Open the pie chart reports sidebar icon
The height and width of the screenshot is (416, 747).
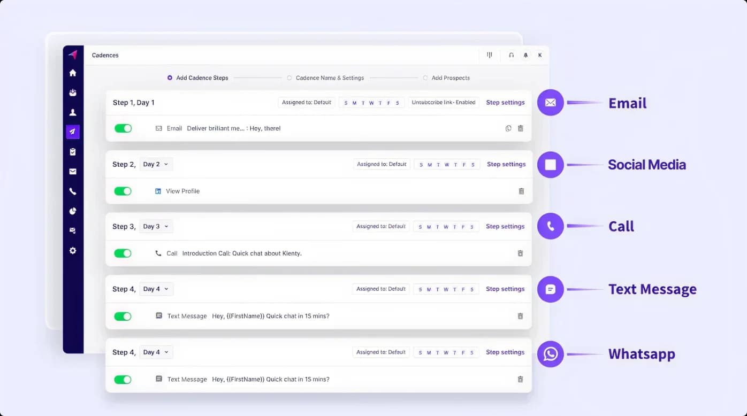73,211
